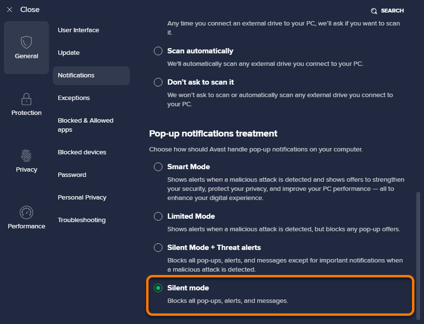Open Performance section via gauge icon
Image resolution: width=424 pixels, height=324 pixels.
click(x=26, y=212)
